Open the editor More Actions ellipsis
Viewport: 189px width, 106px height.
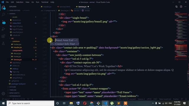coord(185,6)
